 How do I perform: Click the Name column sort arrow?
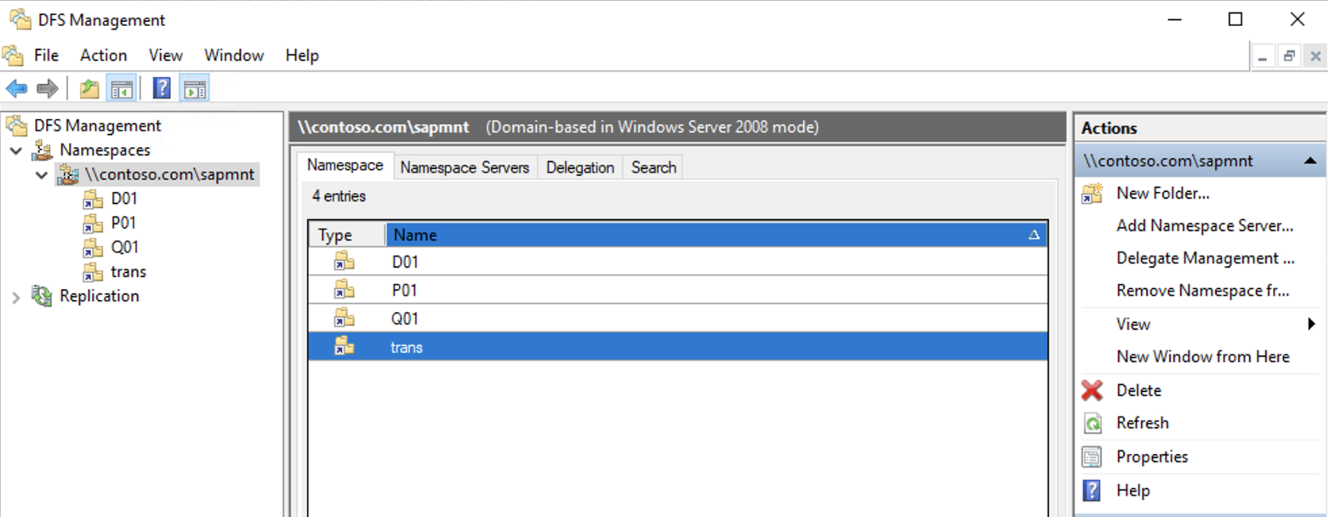(1034, 235)
